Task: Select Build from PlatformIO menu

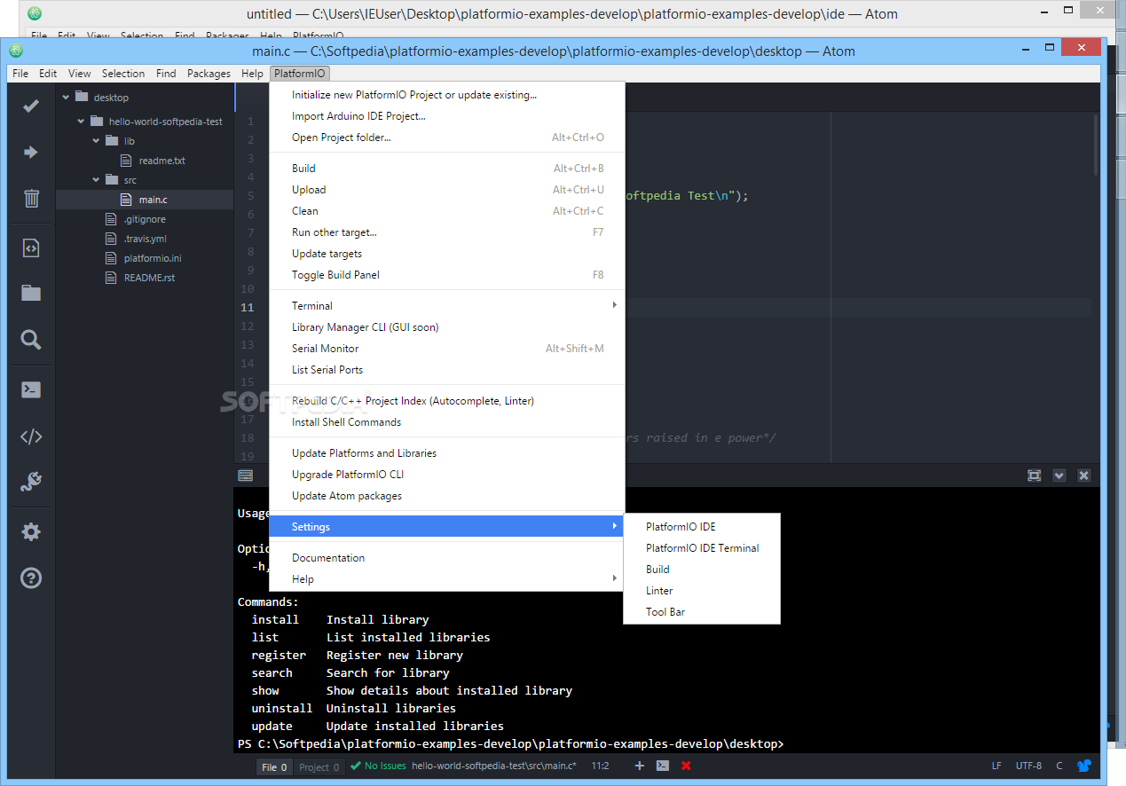Action: [447, 168]
